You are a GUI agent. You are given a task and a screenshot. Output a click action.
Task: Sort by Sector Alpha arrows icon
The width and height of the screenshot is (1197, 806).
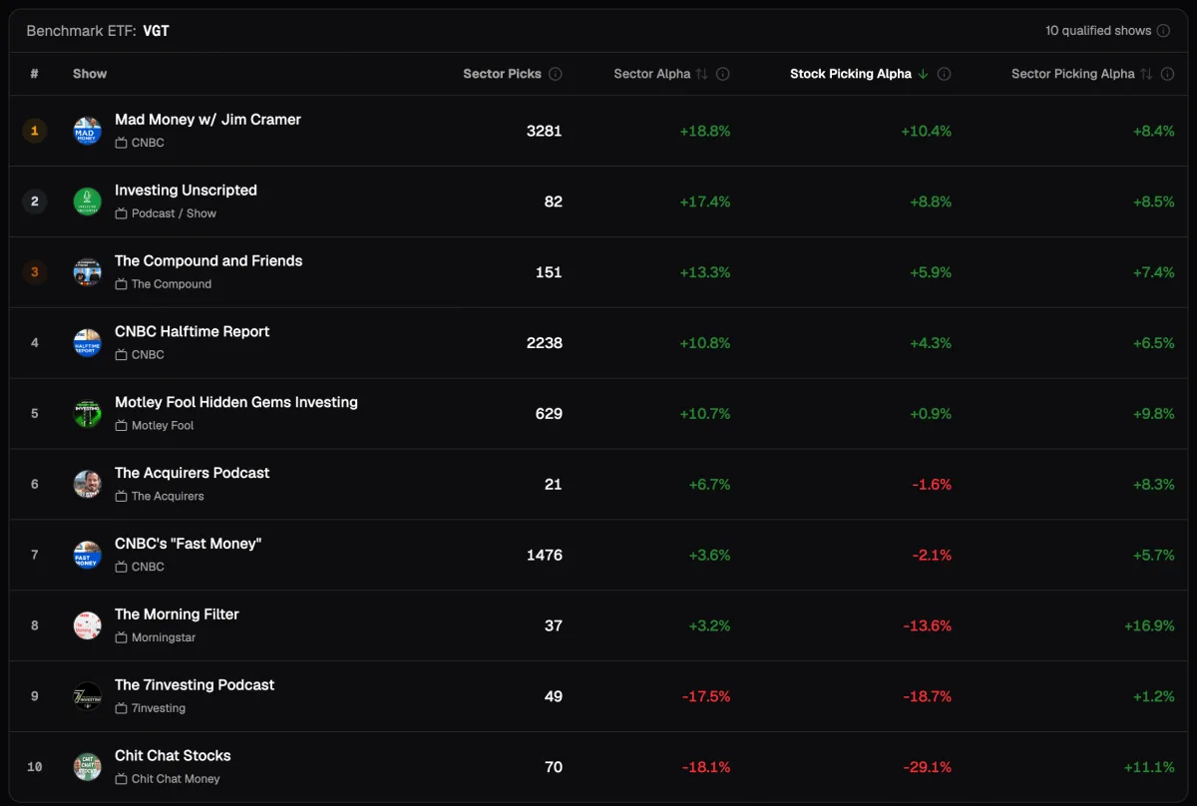[702, 74]
